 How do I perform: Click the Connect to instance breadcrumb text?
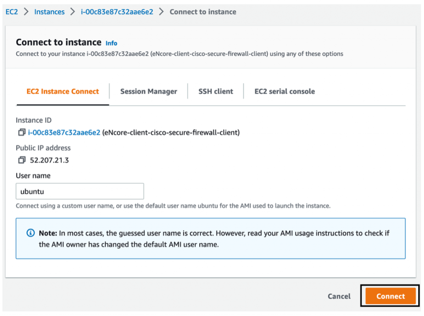pyautogui.click(x=203, y=12)
